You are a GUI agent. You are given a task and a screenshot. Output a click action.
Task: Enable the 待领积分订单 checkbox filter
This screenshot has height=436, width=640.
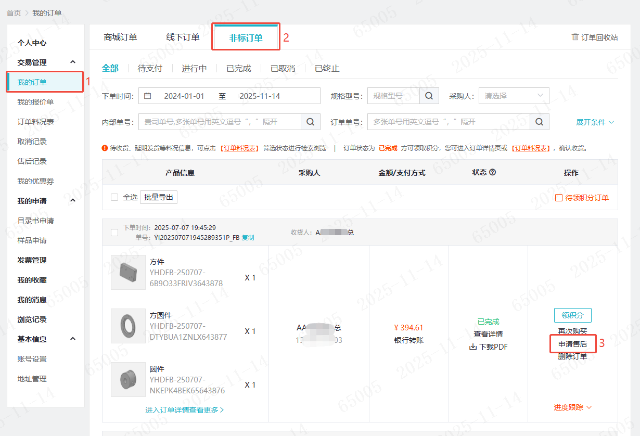(x=559, y=198)
